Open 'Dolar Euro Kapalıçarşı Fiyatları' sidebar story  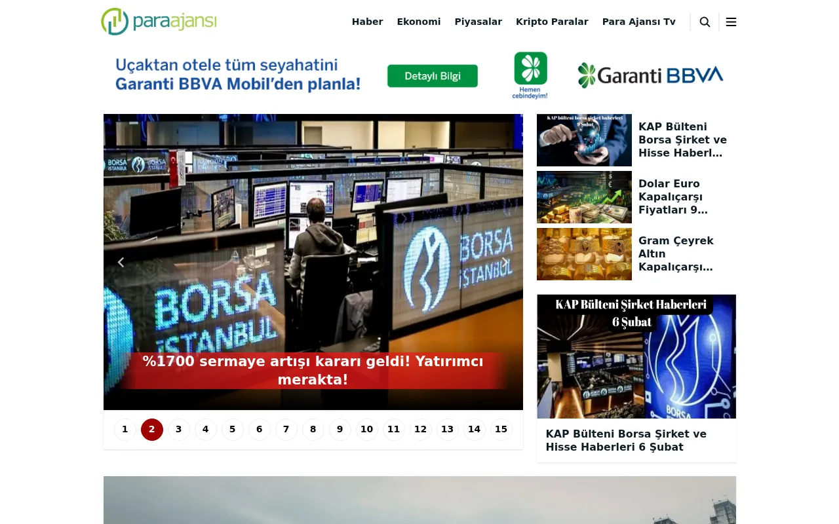coord(673,196)
